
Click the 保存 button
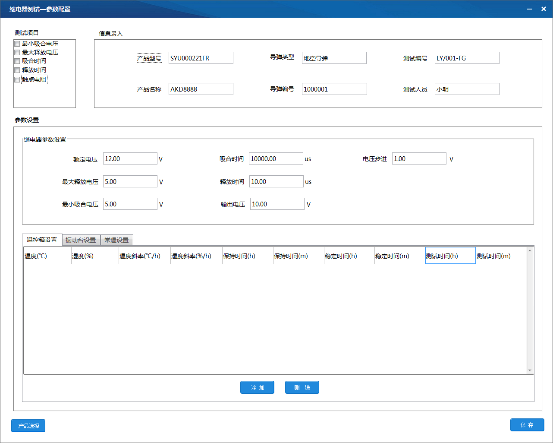[x=527, y=425]
